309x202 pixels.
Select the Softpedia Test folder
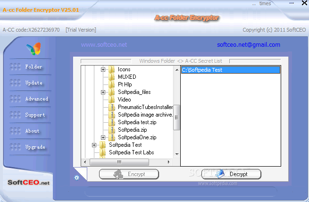(125, 145)
